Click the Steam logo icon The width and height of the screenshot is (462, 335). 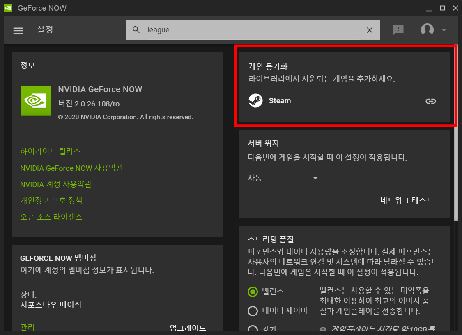[x=255, y=101]
